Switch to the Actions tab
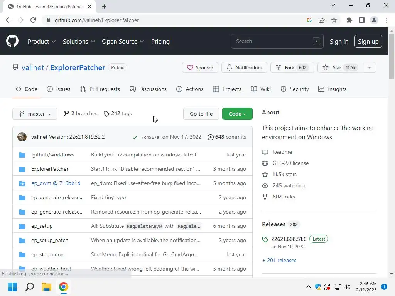Screen dimensions: 395x296 pos(190,89)
